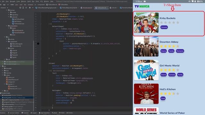The image size is (205, 115).
Task: Tap the Girl Meets World poster
Action: click(146, 70)
